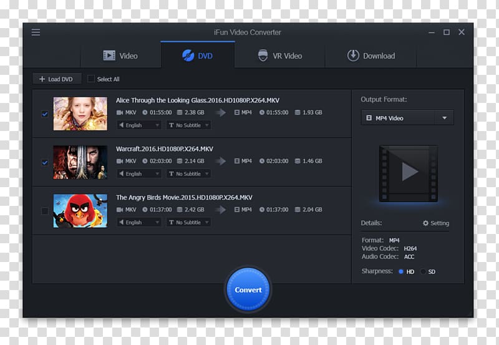
Task: Click the MP4 output format icon on Alice row
Action: pos(237,112)
